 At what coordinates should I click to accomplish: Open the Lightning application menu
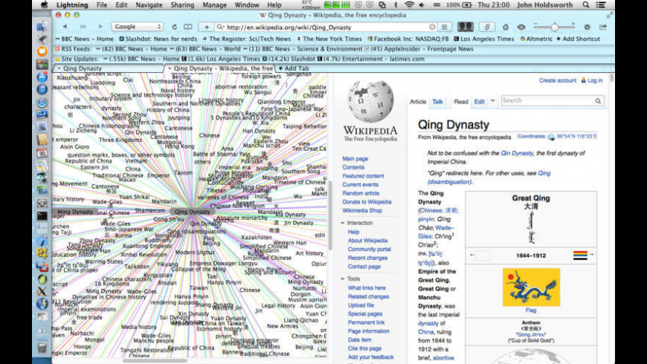(x=72, y=5)
